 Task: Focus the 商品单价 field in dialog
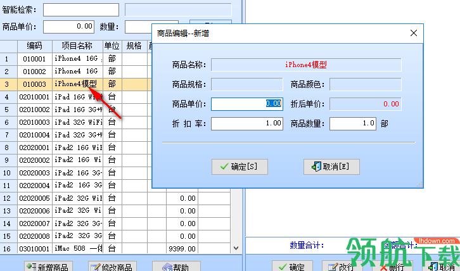coord(247,104)
